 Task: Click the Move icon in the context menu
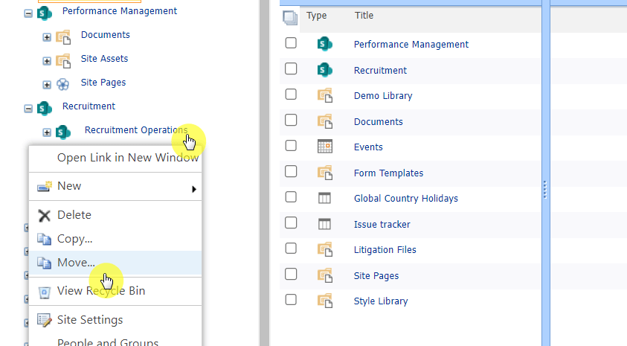click(x=44, y=263)
